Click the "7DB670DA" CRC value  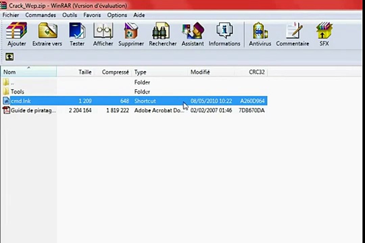252,110
